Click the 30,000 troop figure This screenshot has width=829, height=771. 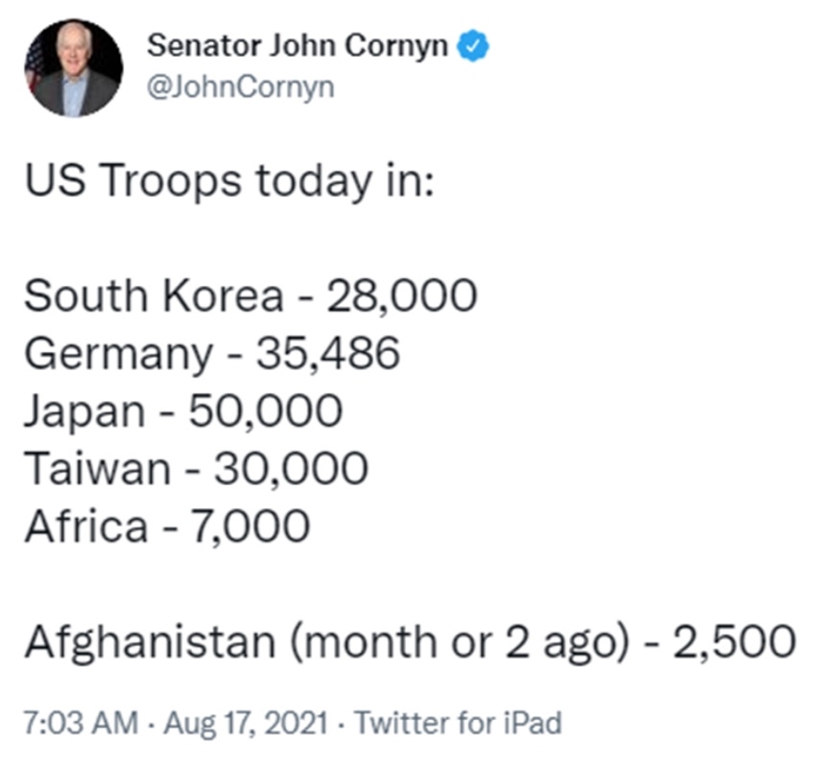(x=291, y=469)
